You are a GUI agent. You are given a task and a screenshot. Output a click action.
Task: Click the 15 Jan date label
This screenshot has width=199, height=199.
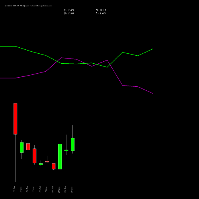(x=21, y=189)
